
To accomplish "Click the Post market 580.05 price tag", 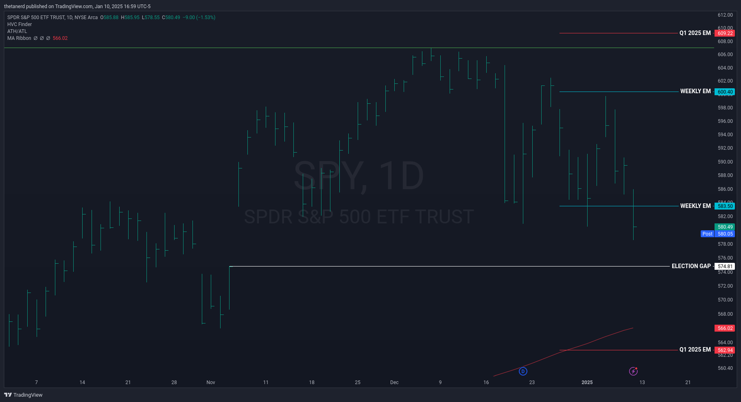I will 718,234.
